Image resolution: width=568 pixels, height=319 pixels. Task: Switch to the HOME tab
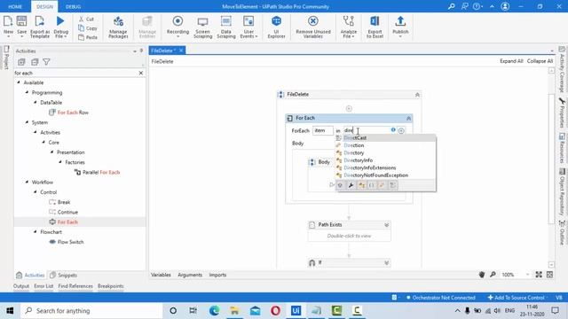tap(15, 6)
